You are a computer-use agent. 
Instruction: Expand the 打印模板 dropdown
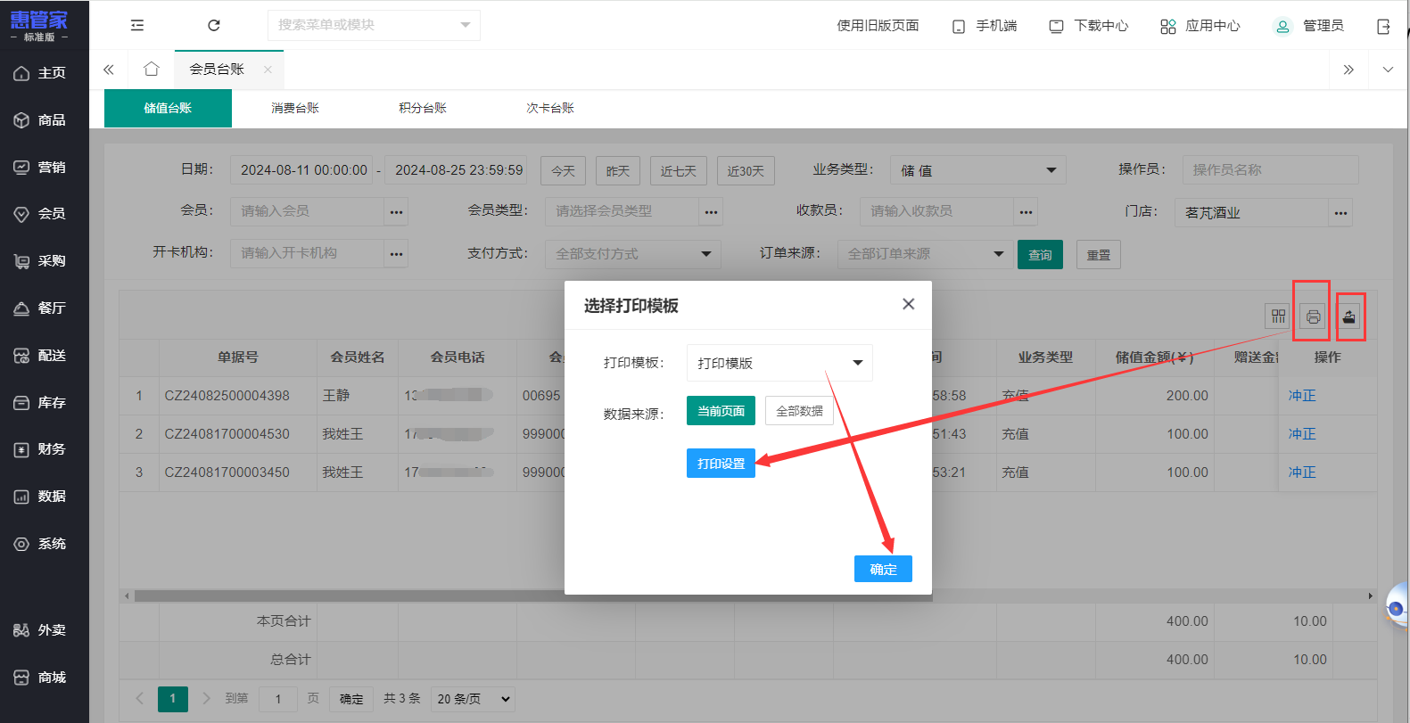coord(779,363)
